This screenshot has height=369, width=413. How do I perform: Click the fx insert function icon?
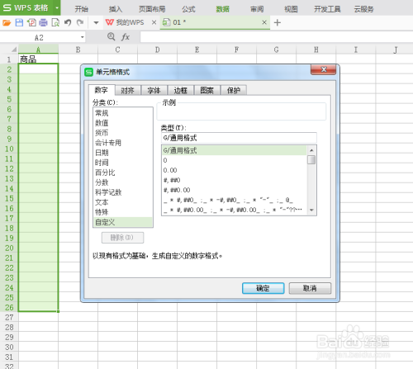coord(126,37)
